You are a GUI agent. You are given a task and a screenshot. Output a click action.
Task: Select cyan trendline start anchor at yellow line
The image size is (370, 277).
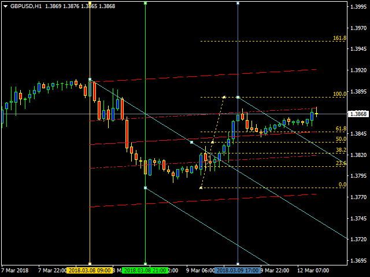[x=90, y=80]
